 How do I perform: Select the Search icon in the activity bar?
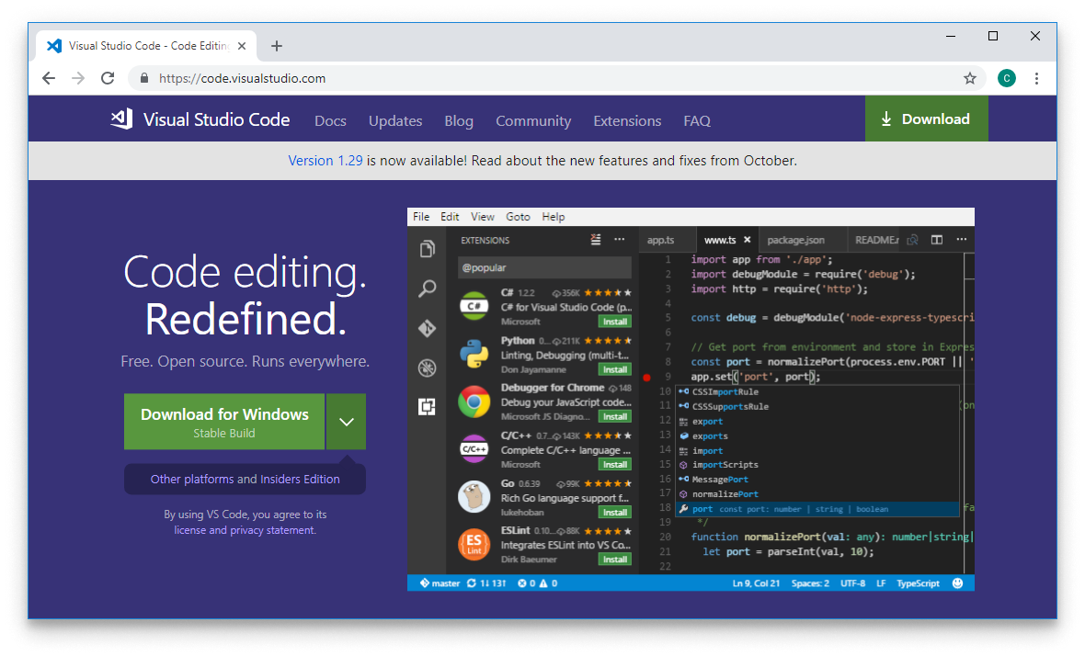point(426,288)
